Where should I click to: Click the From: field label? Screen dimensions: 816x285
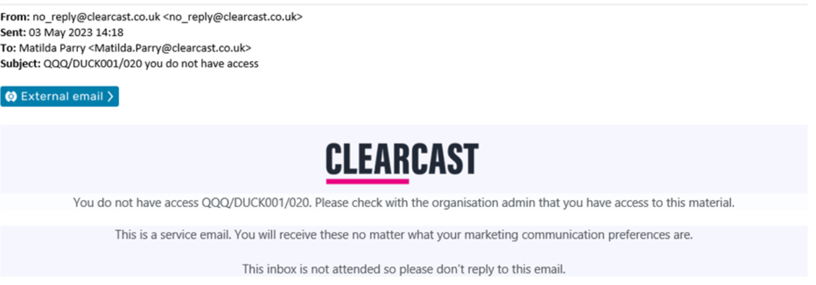(15, 17)
